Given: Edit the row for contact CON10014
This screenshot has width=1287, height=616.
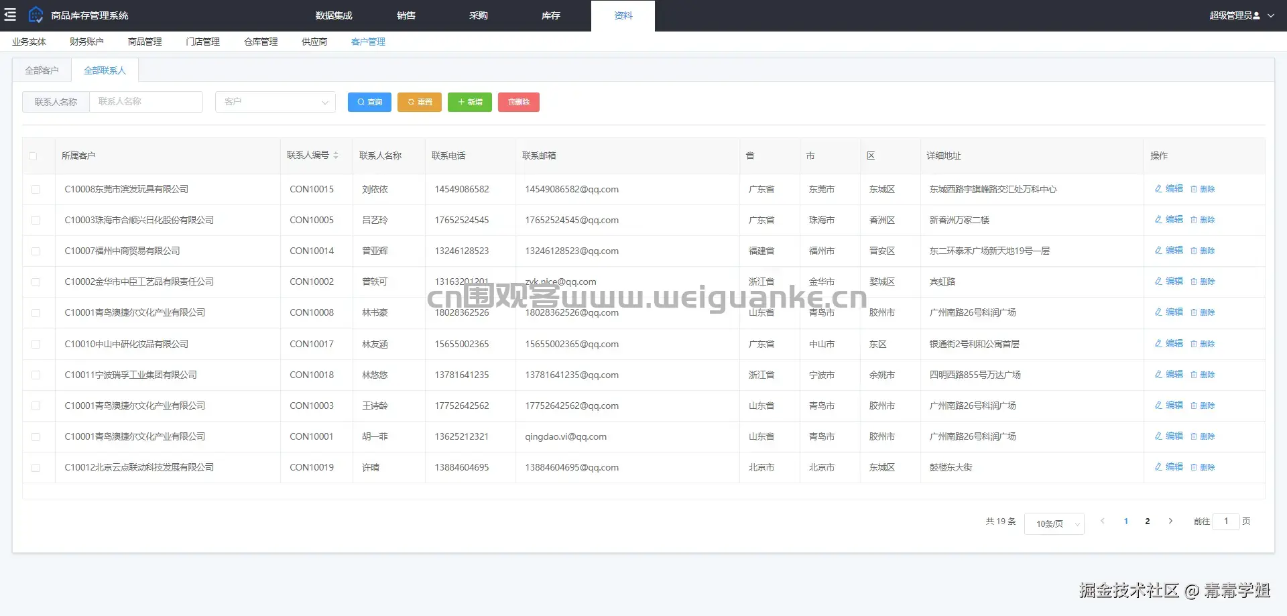Looking at the screenshot, I should coord(1169,251).
